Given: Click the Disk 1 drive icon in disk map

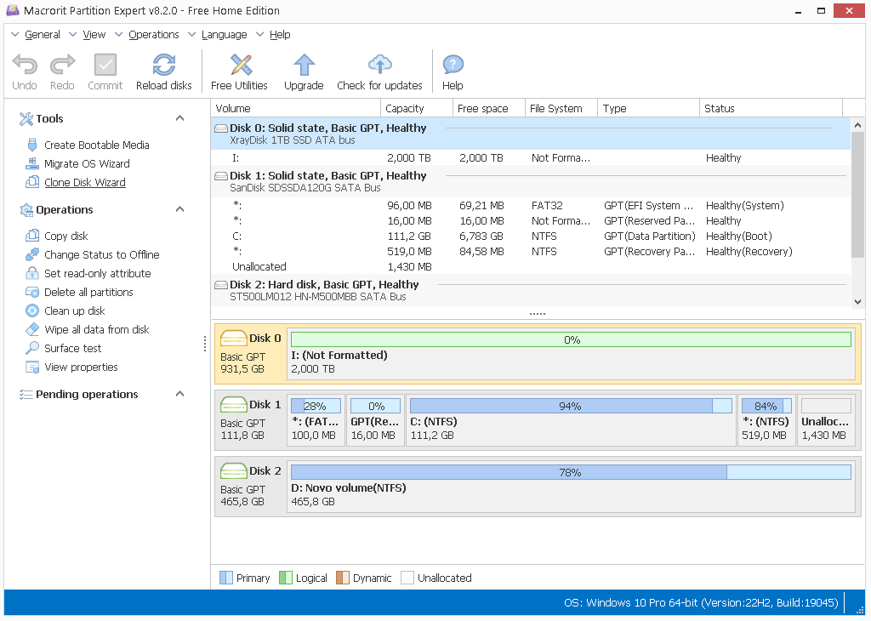Looking at the screenshot, I should [x=234, y=404].
